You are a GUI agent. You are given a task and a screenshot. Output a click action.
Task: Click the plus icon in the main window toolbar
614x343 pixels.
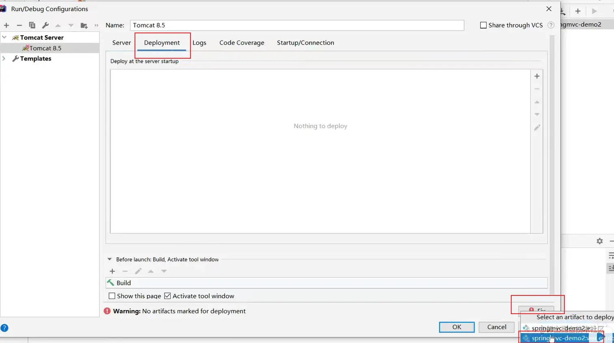(x=578, y=11)
